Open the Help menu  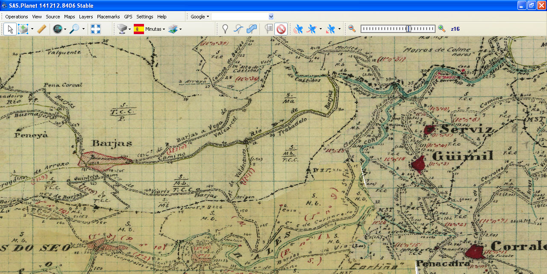(x=162, y=17)
